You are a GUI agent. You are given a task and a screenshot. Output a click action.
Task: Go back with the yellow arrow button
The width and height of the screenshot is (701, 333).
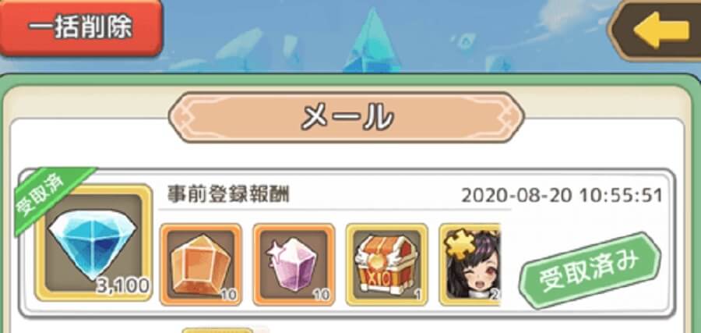(x=657, y=30)
